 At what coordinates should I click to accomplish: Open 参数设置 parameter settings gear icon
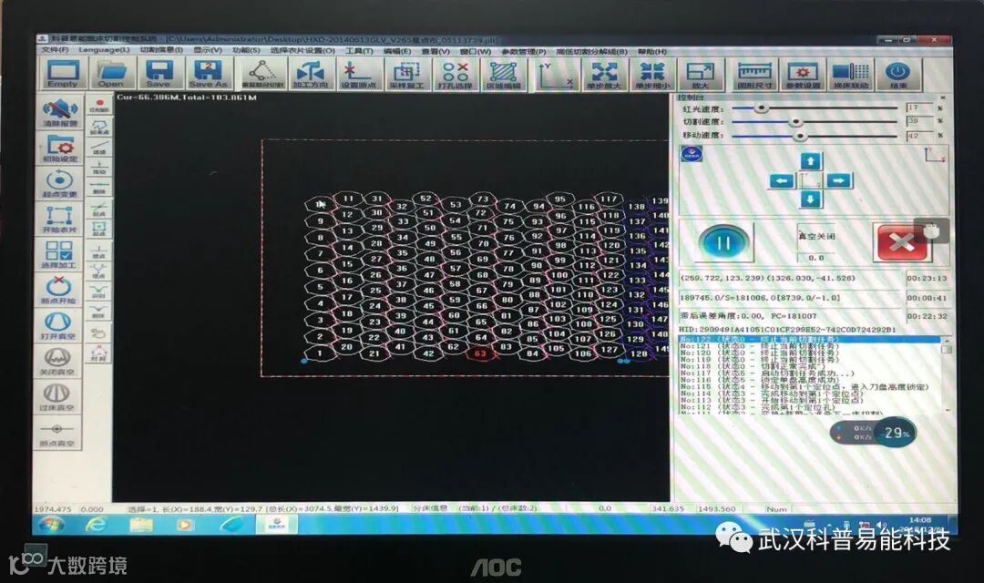click(x=803, y=74)
